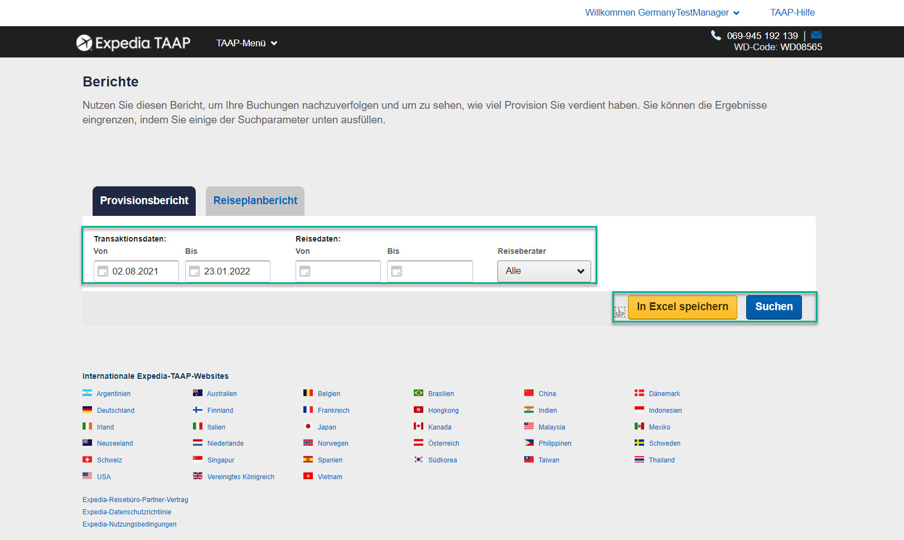The width and height of the screenshot is (904, 540).
Task: Click the Transaktionsdaten Bis date field
Action: pyautogui.click(x=228, y=271)
